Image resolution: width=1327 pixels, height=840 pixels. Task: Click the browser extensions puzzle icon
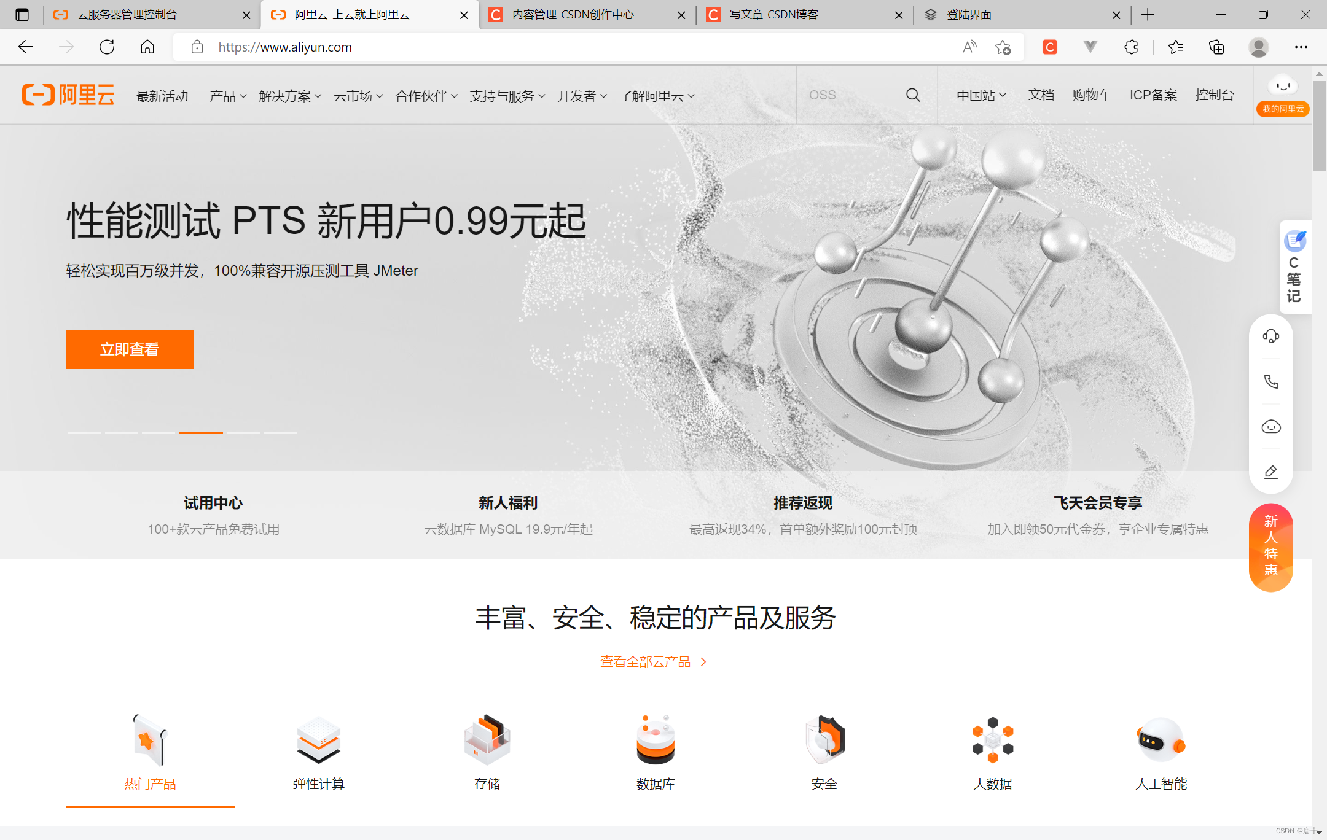[x=1131, y=47]
